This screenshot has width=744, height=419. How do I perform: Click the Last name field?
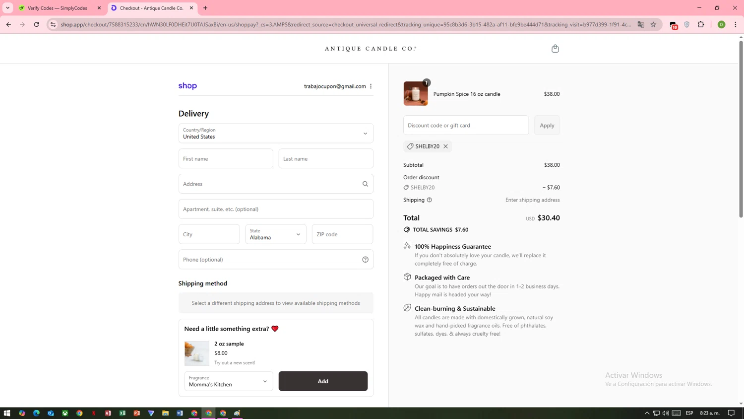[x=326, y=159]
